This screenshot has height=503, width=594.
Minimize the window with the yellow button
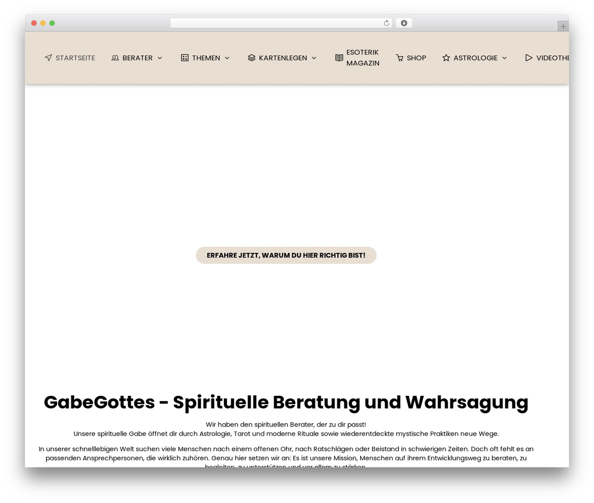pyautogui.click(x=43, y=23)
